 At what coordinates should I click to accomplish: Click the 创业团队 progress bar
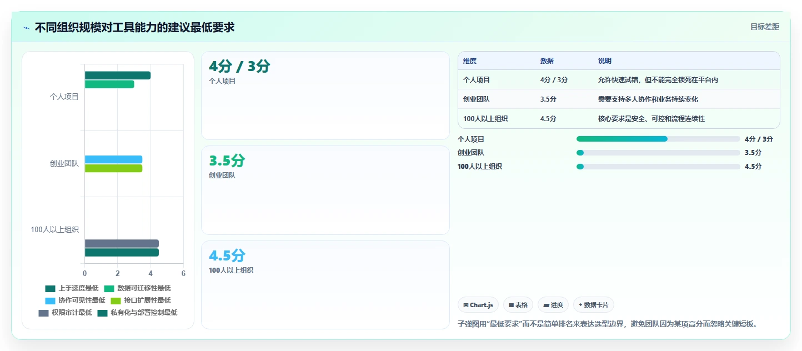(x=658, y=153)
